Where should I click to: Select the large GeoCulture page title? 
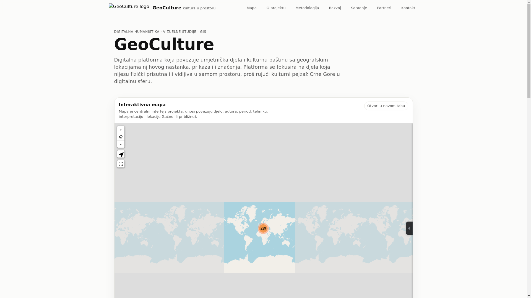[164, 44]
